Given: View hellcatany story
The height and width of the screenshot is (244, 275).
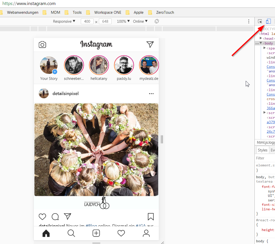Looking at the screenshot, I should [99, 65].
